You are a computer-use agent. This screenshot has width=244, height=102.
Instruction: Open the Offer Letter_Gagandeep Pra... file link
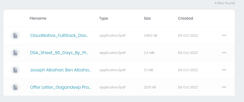(x=61, y=87)
